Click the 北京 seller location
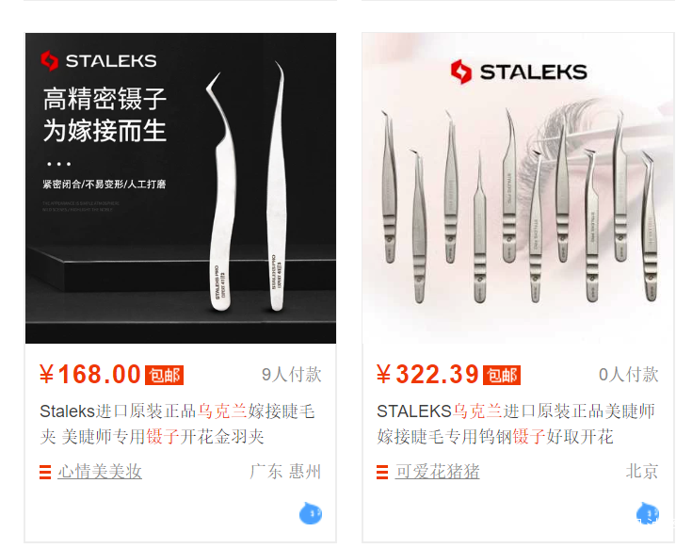 click(x=642, y=472)
